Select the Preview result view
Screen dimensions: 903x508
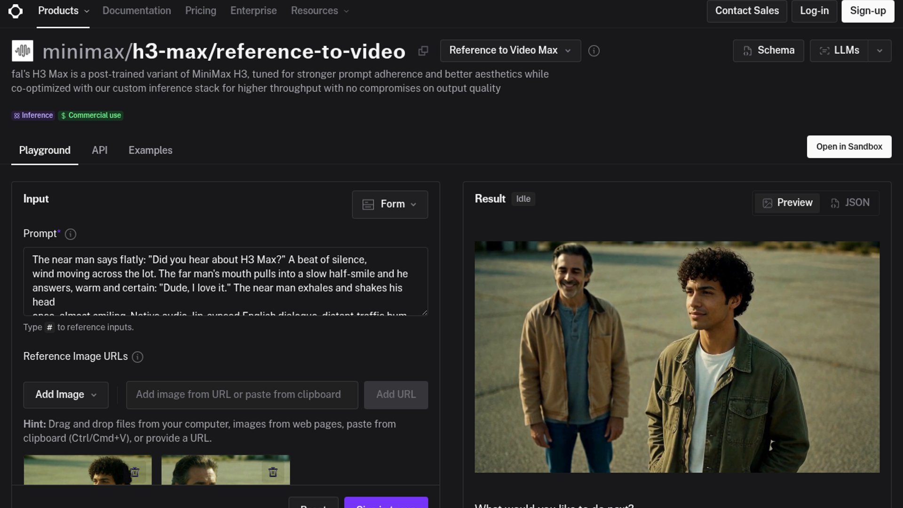[787, 203]
